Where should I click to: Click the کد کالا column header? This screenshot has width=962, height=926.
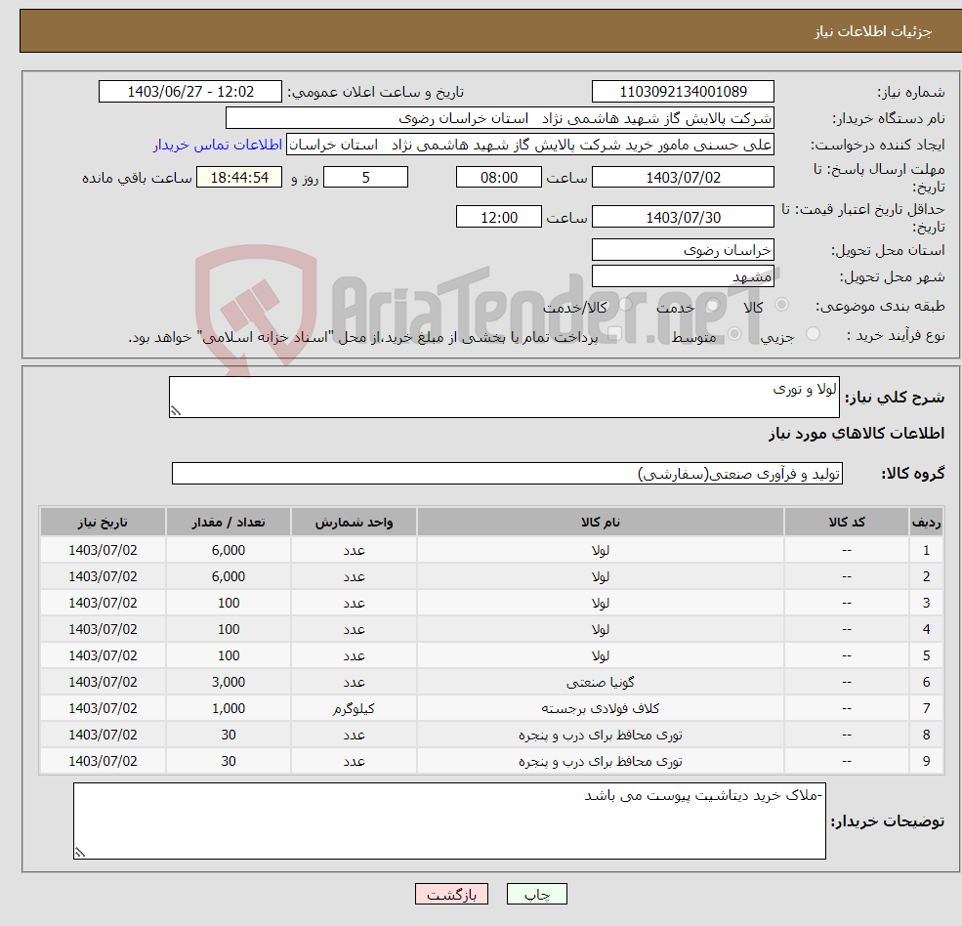pos(847,523)
